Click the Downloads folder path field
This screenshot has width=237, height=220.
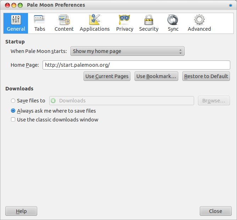[x=122, y=101]
